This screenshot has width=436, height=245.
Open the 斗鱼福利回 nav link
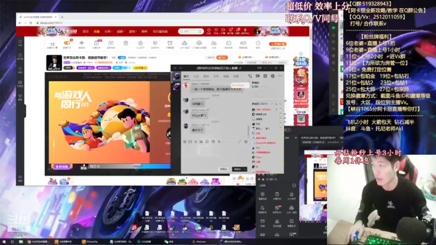click(160, 32)
